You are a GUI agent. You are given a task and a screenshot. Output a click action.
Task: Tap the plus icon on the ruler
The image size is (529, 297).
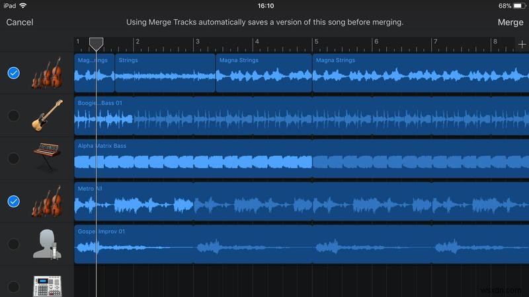(x=522, y=44)
